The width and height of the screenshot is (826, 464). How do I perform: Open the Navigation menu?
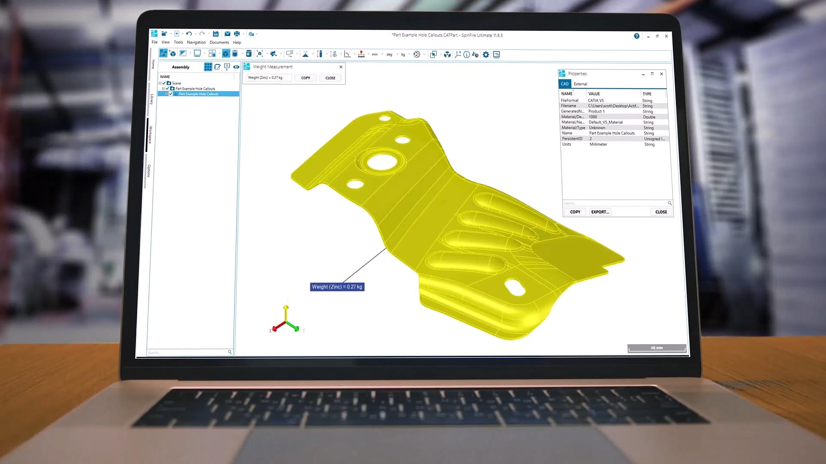point(196,43)
